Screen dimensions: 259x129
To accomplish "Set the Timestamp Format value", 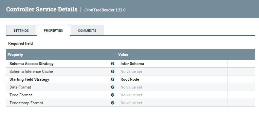I will [172, 103].
